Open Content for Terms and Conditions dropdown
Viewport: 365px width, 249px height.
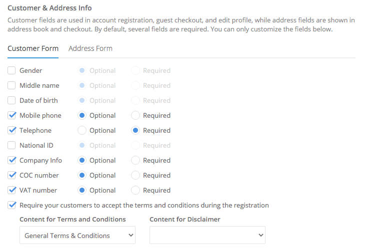(x=77, y=236)
